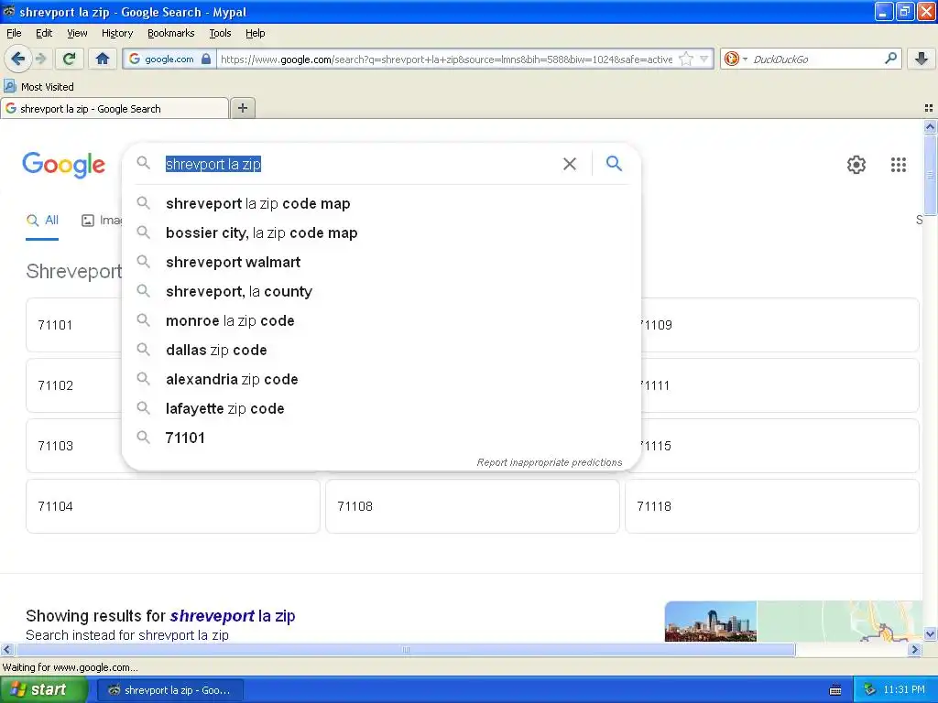Choose suggestion 'shreveport, la county'
Screen dimensions: 938x703
tap(382, 291)
